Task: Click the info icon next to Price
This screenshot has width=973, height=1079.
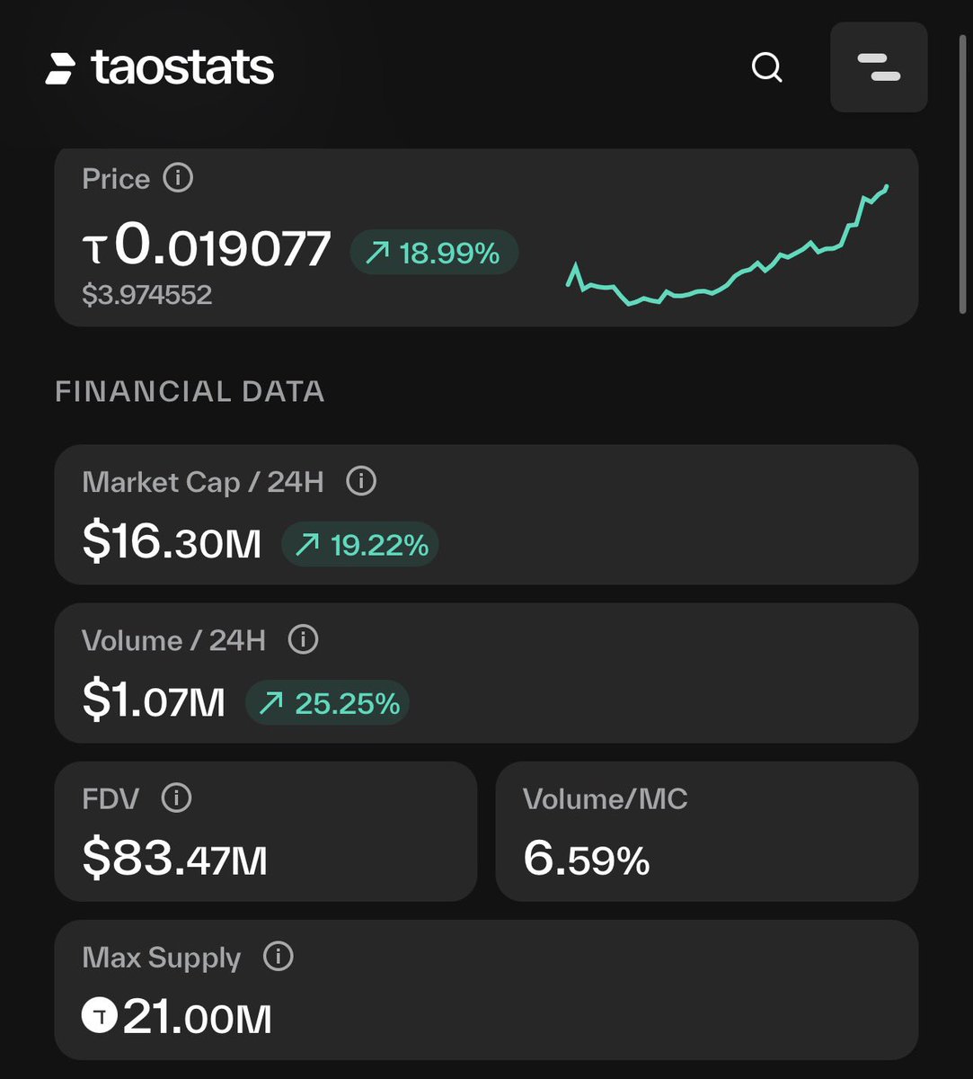Action: click(178, 178)
